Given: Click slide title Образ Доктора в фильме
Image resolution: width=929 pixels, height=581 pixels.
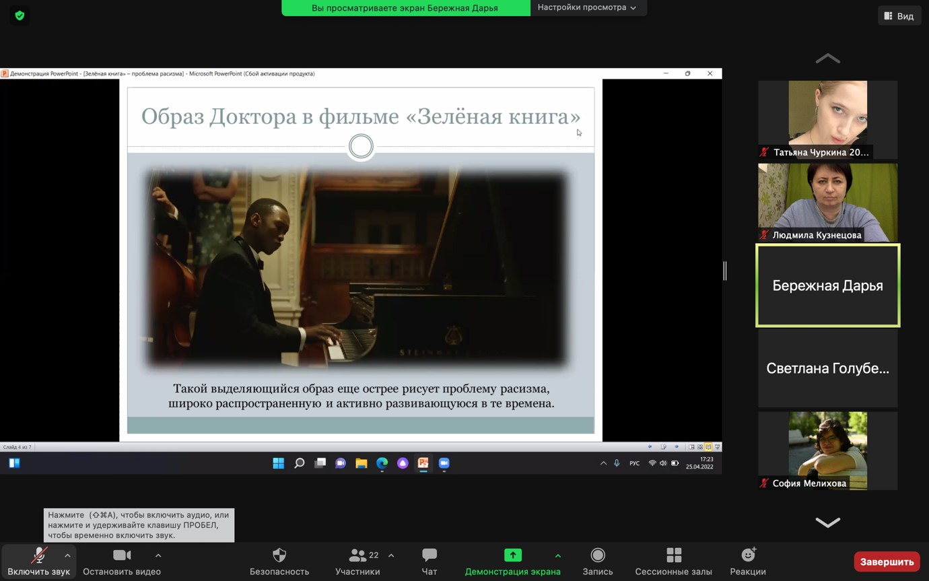Looking at the screenshot, I should (361, 116).
